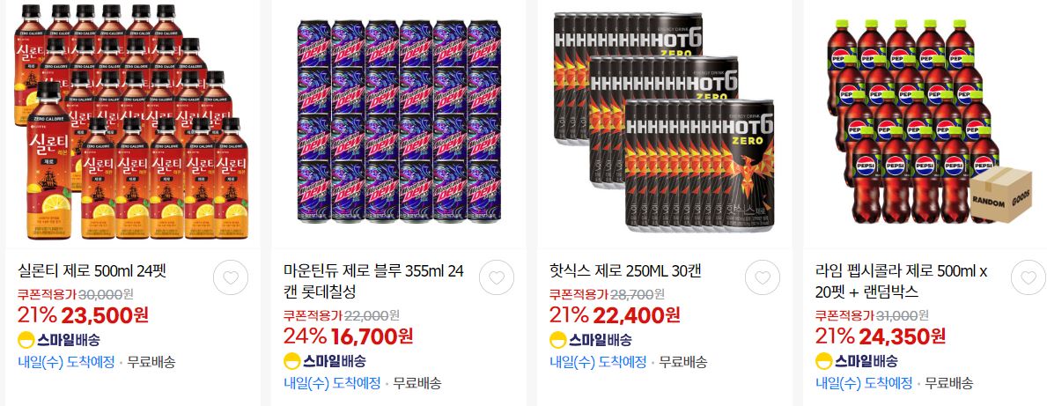This screenshot has width=1047, height=406.
Task: Click 스마일배송 badge under 마운틴듀 제로
Action: 325,361
